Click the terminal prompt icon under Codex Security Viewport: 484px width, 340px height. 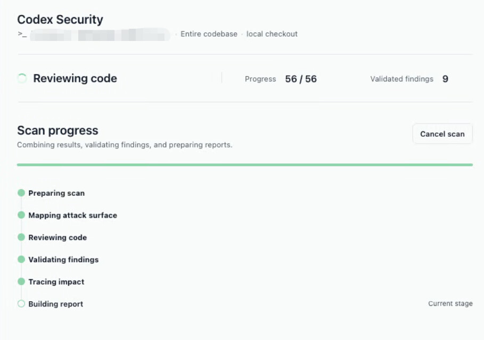[22, 34]
